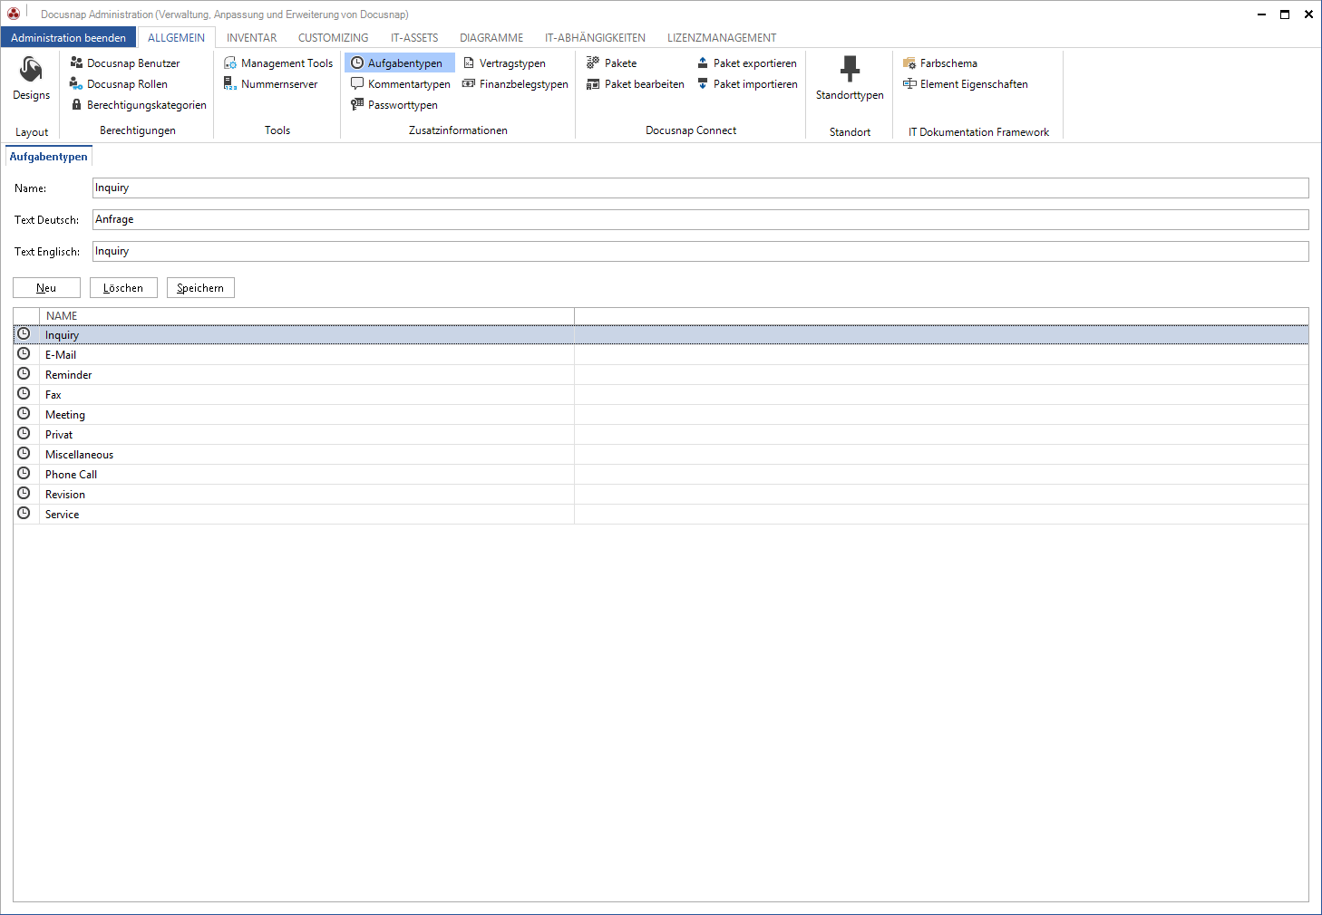Open Farbschema color scheme settings

940,63
